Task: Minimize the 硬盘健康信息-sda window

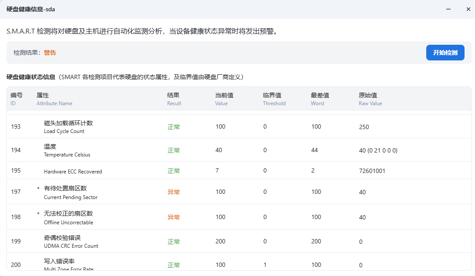Action: click(x=448, y=10)
